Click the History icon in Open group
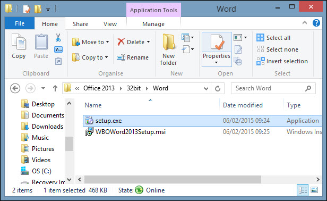Screen dimensions: 327x201 pos(238,61)
